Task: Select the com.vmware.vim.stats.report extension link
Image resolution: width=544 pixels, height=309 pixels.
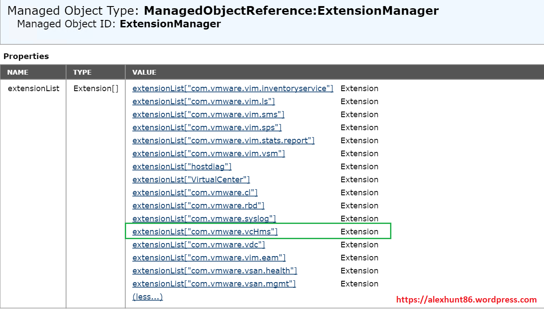Action: coord(223,141)
